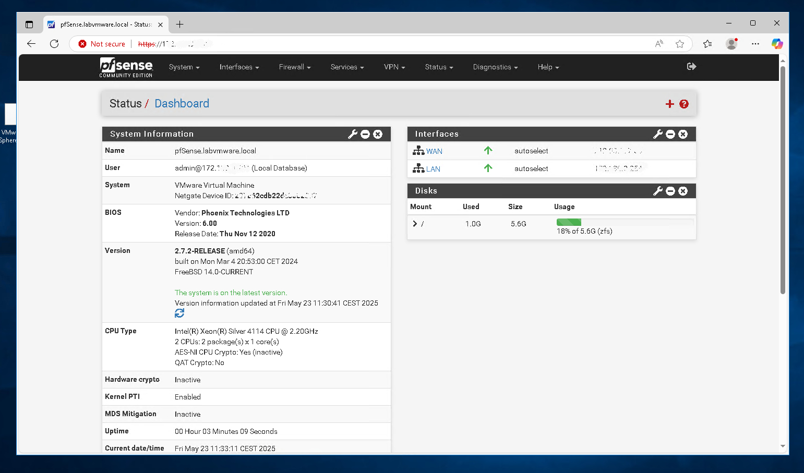Image resolution: width=804 pixels, height=473 pixels.
Task: Open the System dropdown menu
Action: [x=184, y=67]
